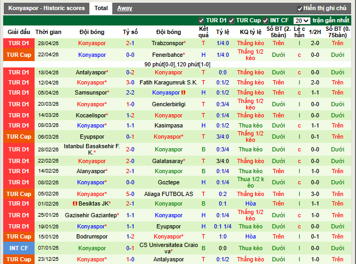Viewport: 356px width, 264px height.
Task: Click TUR Cup cell dated 22/04/26
Action: pos(19,55)
